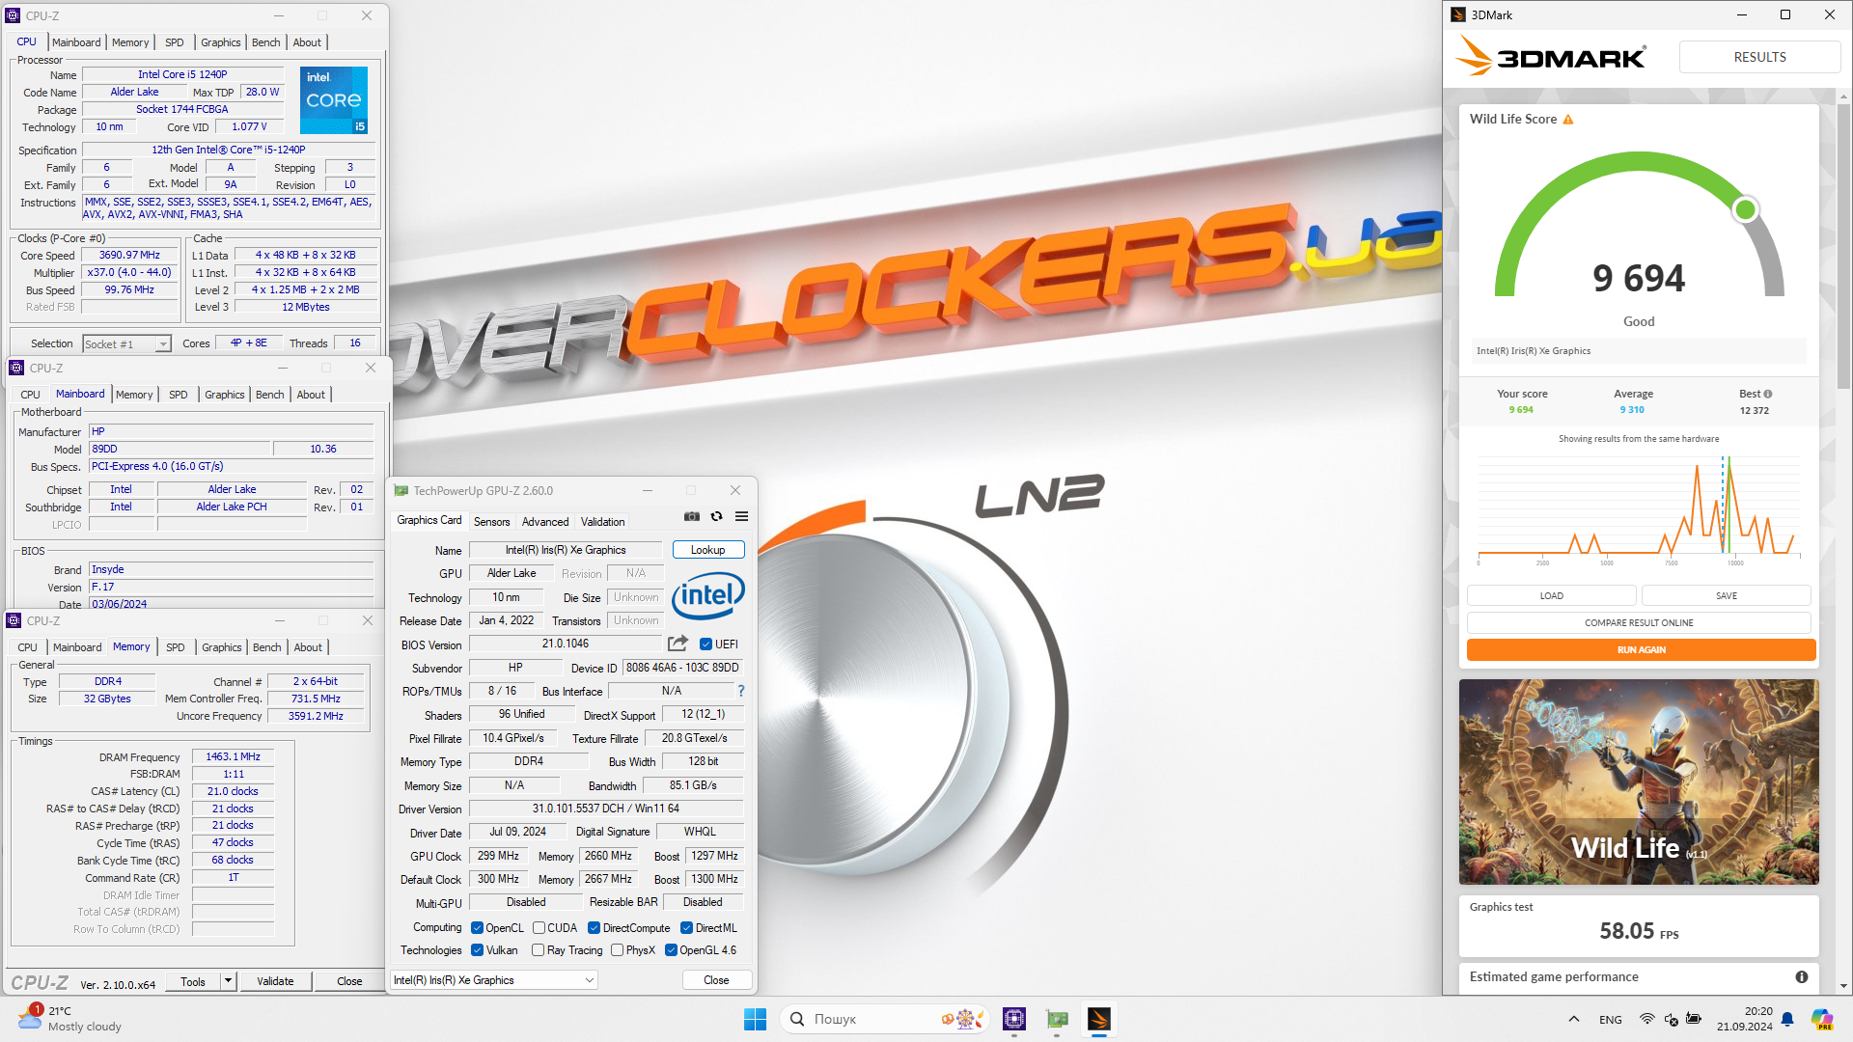Click the Intel logo in GPU-Z
This screenshot has width=1853, height=1042.
[708, 595]
